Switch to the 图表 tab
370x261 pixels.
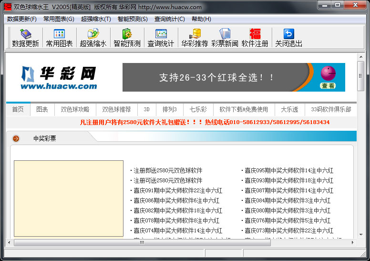42,109
